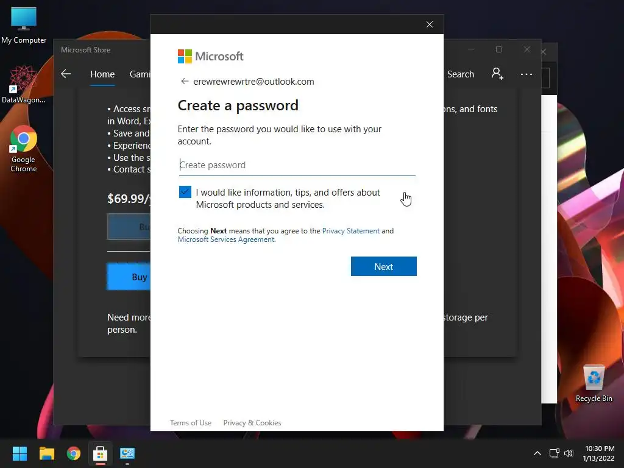Select the Home tab in Microsoft Store
624x468 pixels.
(102, 74)
